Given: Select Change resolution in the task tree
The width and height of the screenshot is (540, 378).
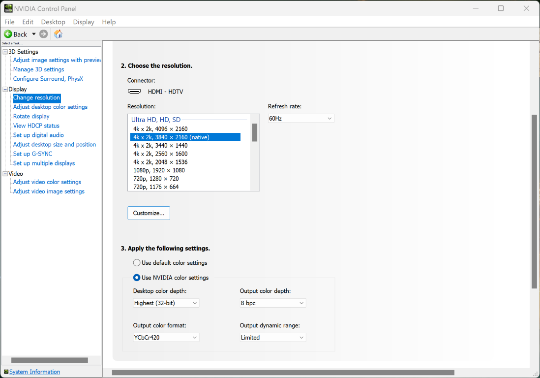Looking at the screenshot, I should coord(37,98).
